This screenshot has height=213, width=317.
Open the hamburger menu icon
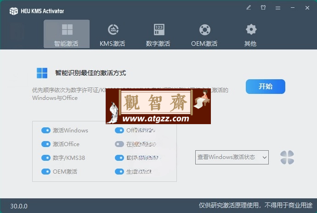click(x=278, y=8)
